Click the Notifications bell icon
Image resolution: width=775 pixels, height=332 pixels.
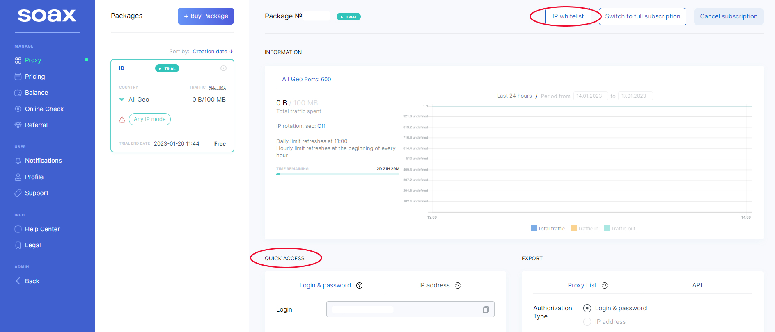point(18,161)
